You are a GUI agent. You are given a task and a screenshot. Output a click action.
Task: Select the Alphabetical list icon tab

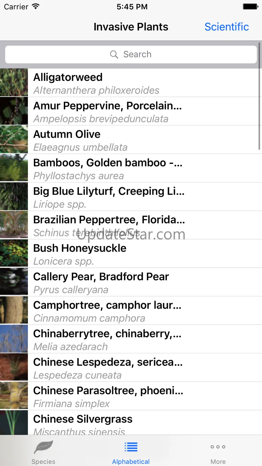click(131, 447)
